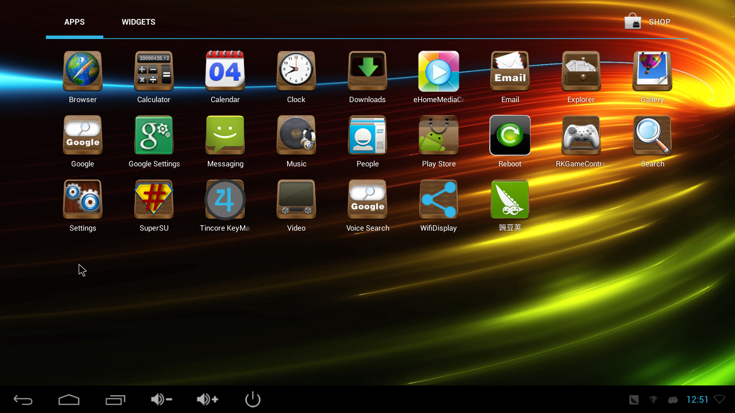
Task: Open Google Settings
Action: [154, 135]
